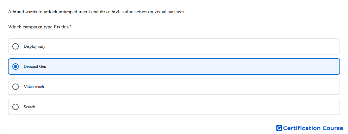Click the "Display only" answer label
The width and height of the screenshot is (348, 134).
[x=34, y=46]
